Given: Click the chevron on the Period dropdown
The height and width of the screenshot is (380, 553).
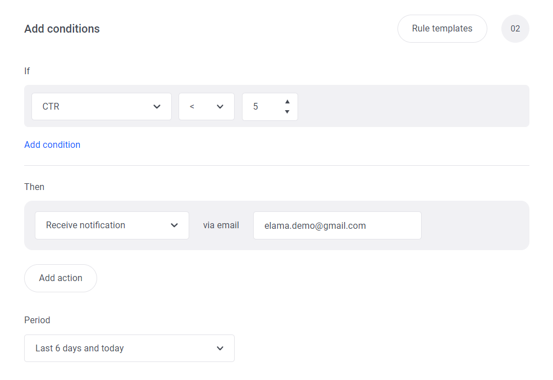Looking at the screenshot, I should point(220,348).
